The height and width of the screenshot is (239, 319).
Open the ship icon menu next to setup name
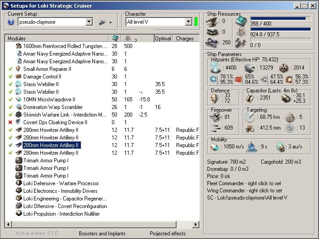[x=105, y=22]
